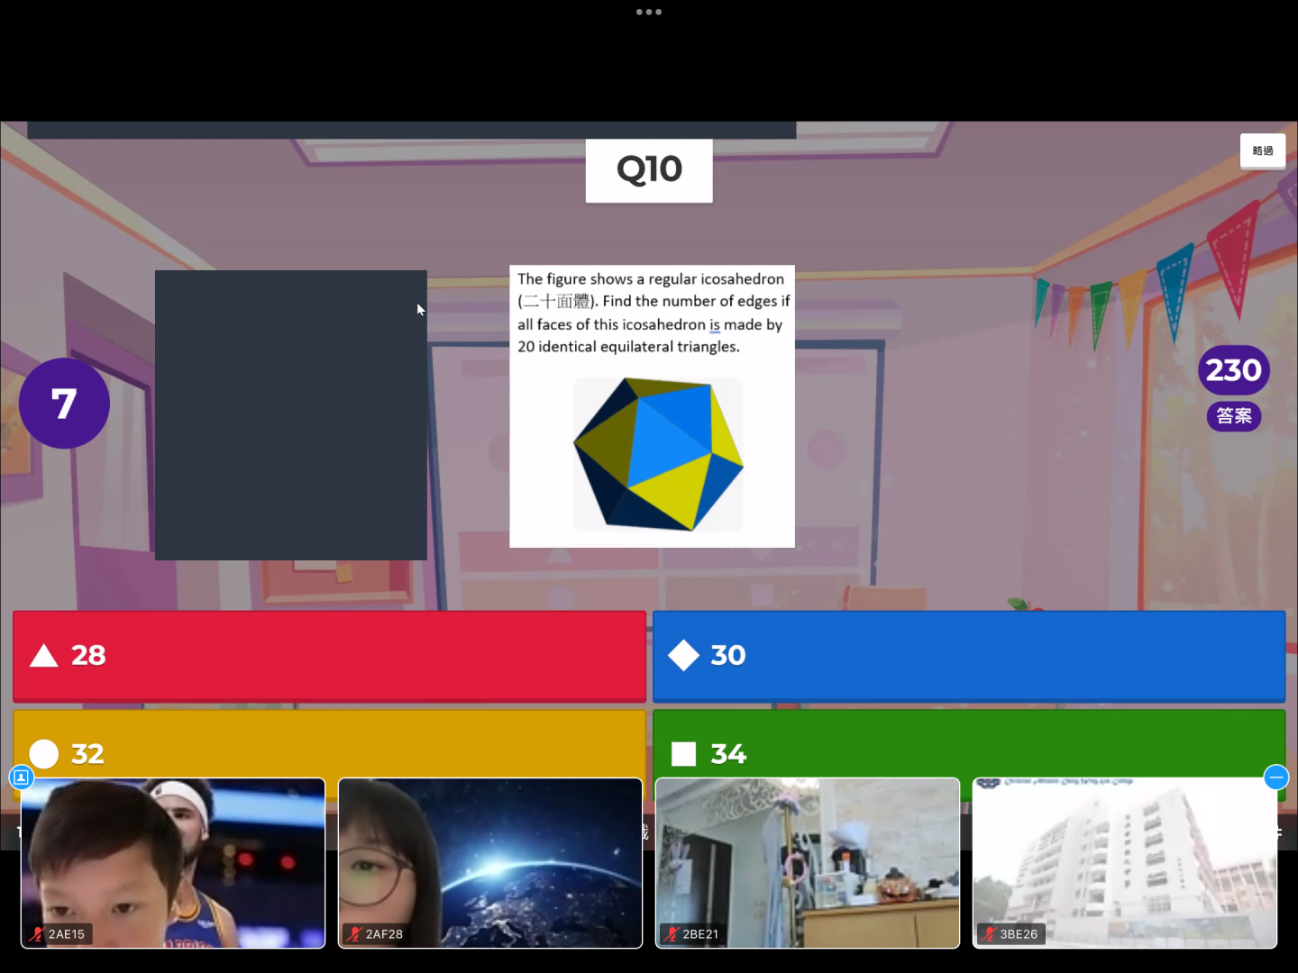1298x973 pixels.
Task: Click the white square icon beside 34
Action: [x=683, y=754]
